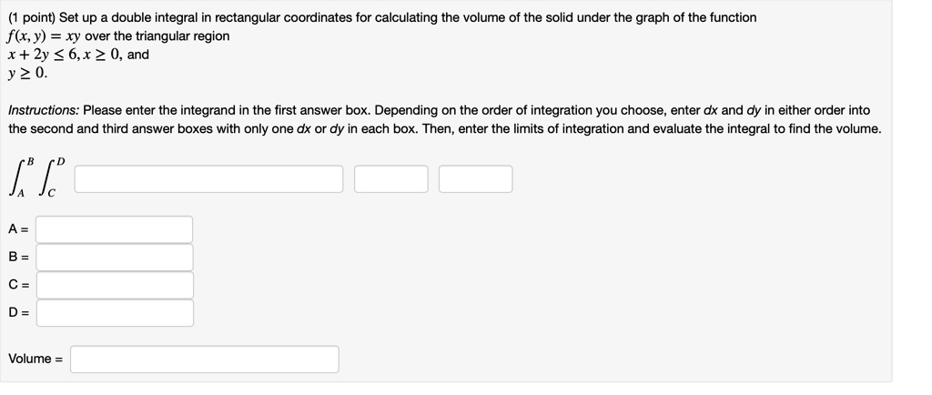Click the 'B =' label
This screenshot has width=932, height=395.
point(18,258)
